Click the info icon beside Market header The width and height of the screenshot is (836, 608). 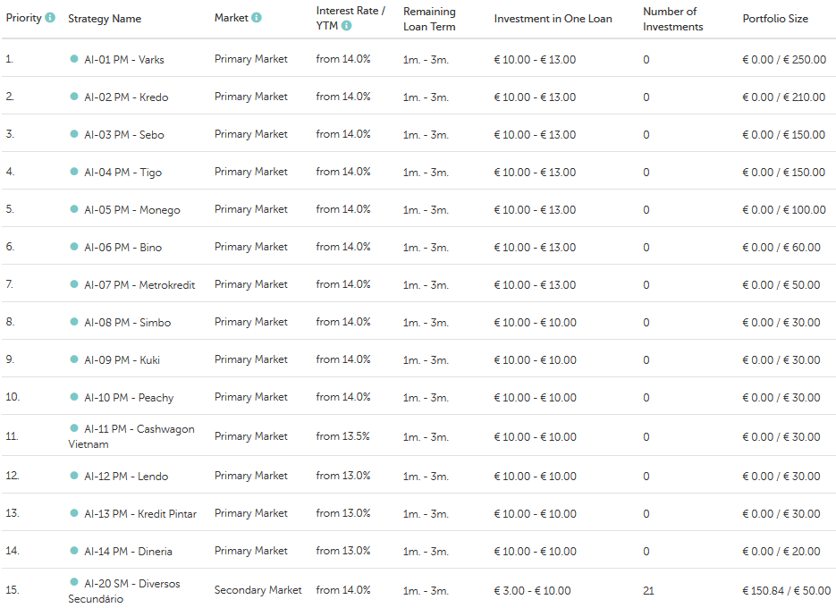click(257, 18)
